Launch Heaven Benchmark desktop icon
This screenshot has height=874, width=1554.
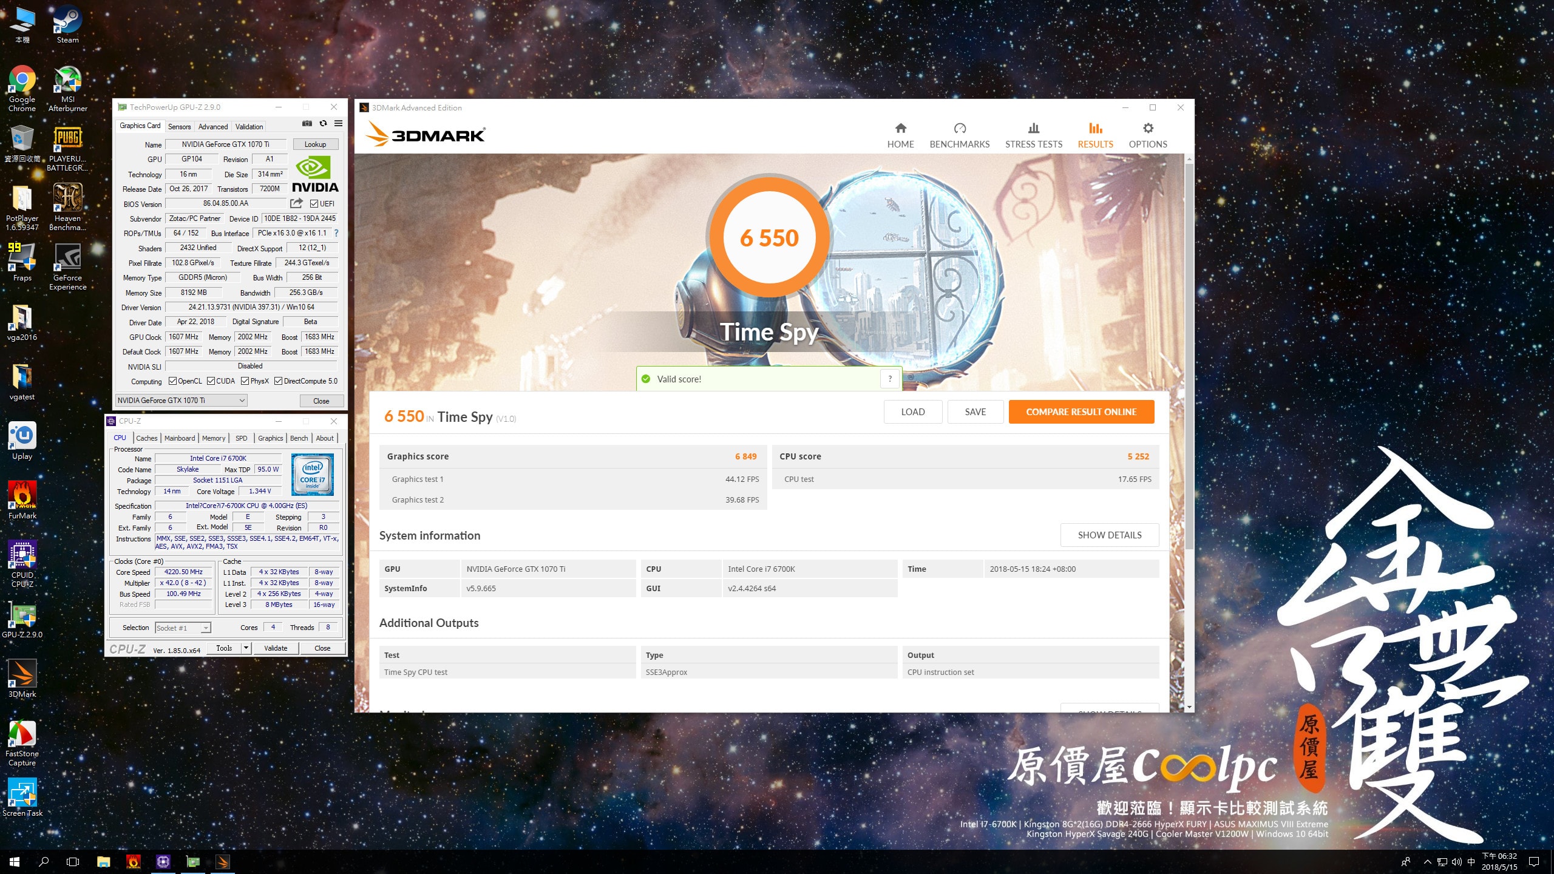[x=67, y=208]
